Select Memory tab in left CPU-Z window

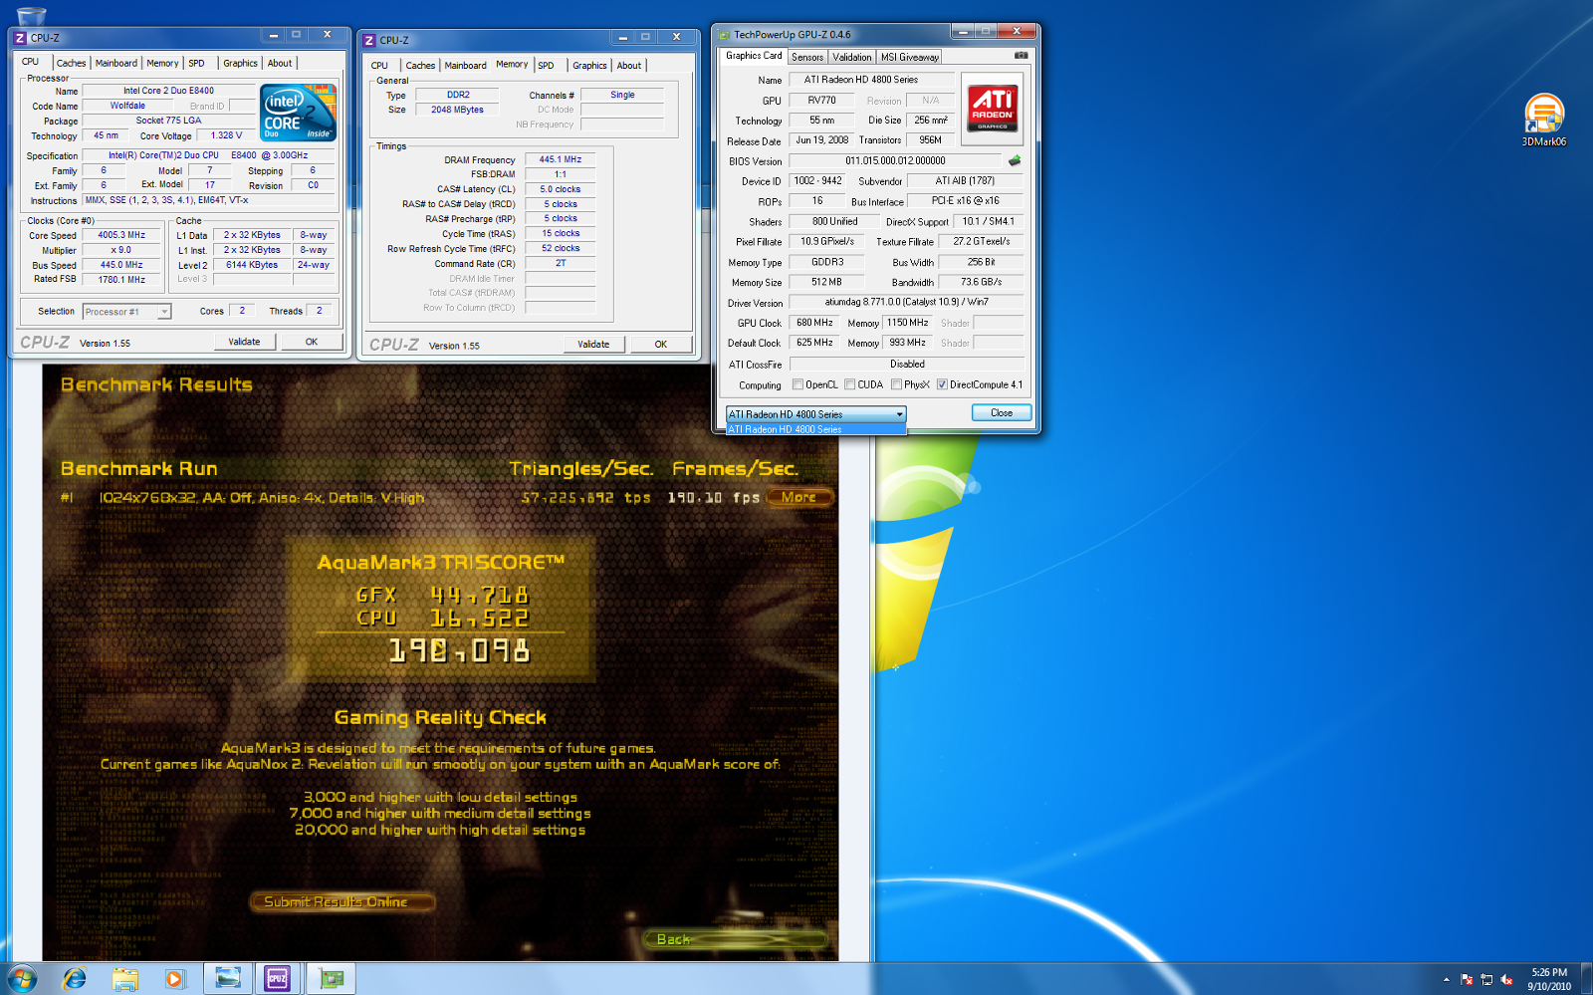pyautogui.click(x=162, y=63)
